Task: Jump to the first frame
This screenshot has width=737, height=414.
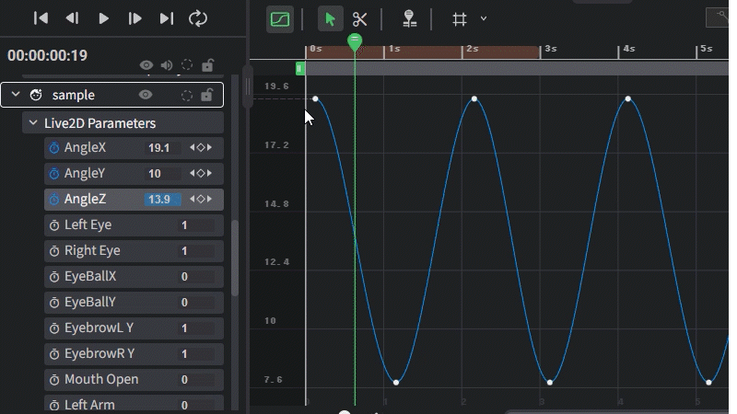Action: (41, 18)
